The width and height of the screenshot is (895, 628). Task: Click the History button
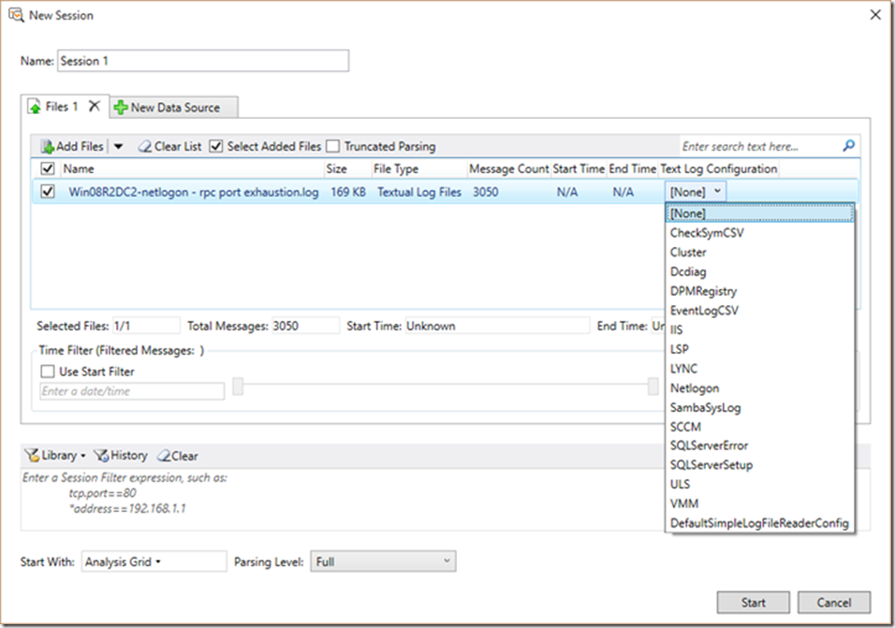121,455
